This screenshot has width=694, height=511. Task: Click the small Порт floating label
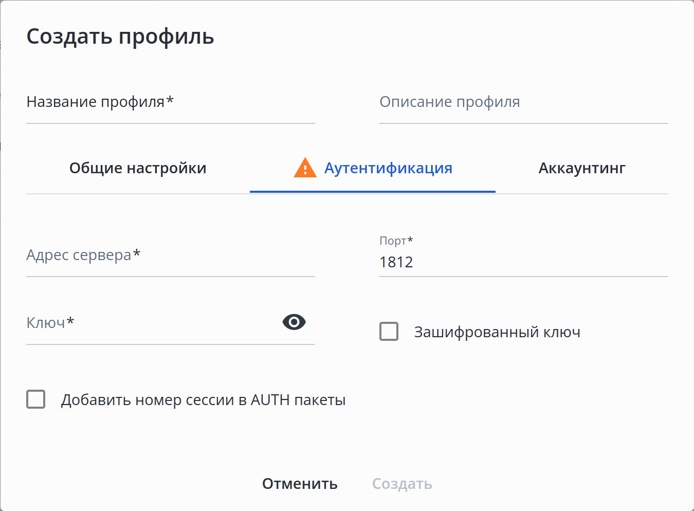click(x=393, y=241)
